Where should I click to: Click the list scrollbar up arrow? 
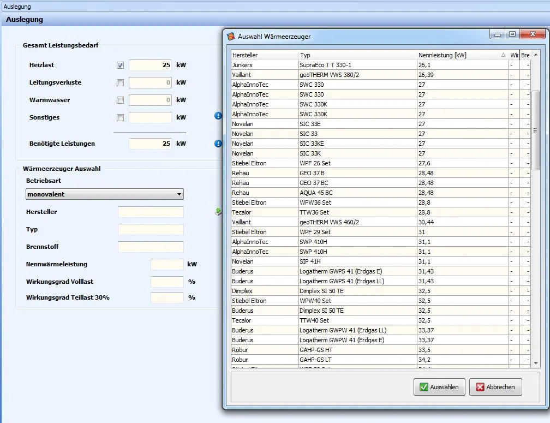[x=536, y=55]
